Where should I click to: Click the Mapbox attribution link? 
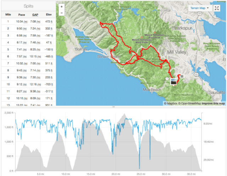[x=171, y=103]
